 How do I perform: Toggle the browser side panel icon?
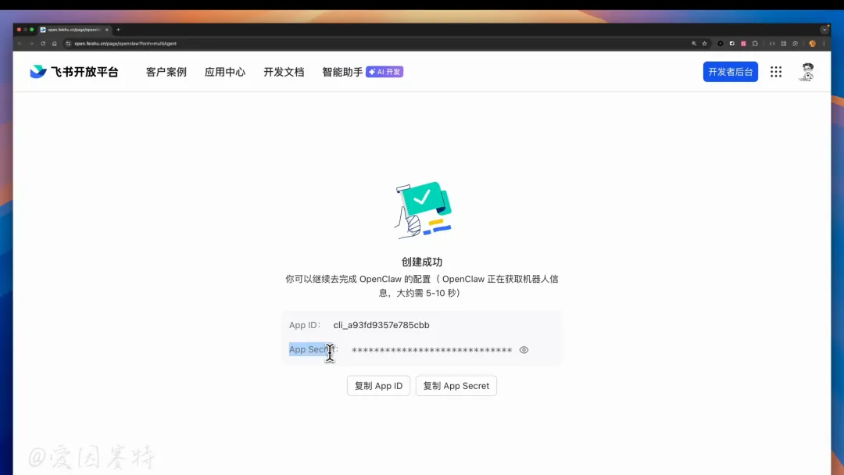tap(784, 44)
